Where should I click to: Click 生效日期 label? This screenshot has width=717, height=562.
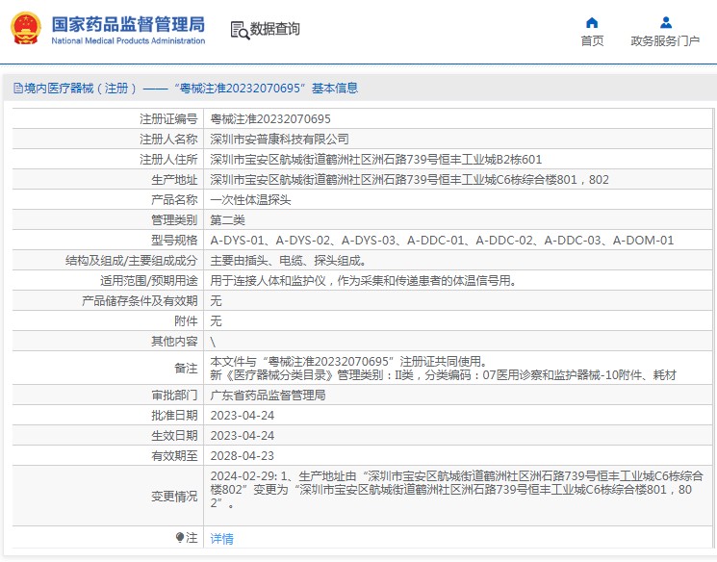[x=174, y=435]
